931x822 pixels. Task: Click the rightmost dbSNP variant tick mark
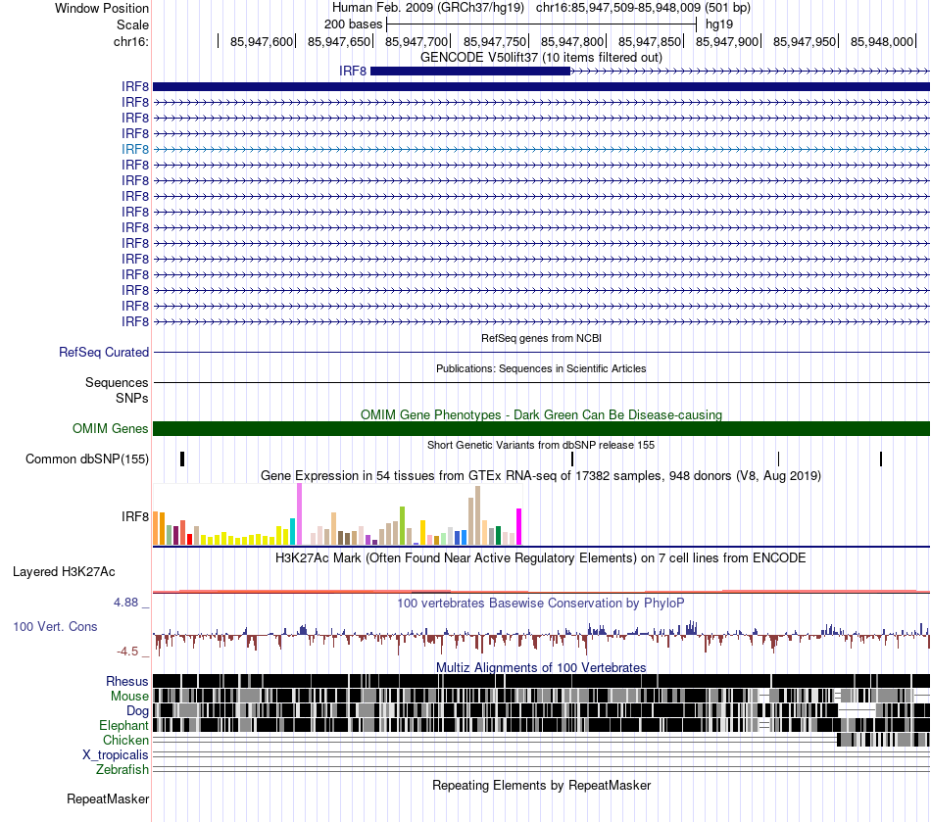pyautogui.click(x=881, y=459)
